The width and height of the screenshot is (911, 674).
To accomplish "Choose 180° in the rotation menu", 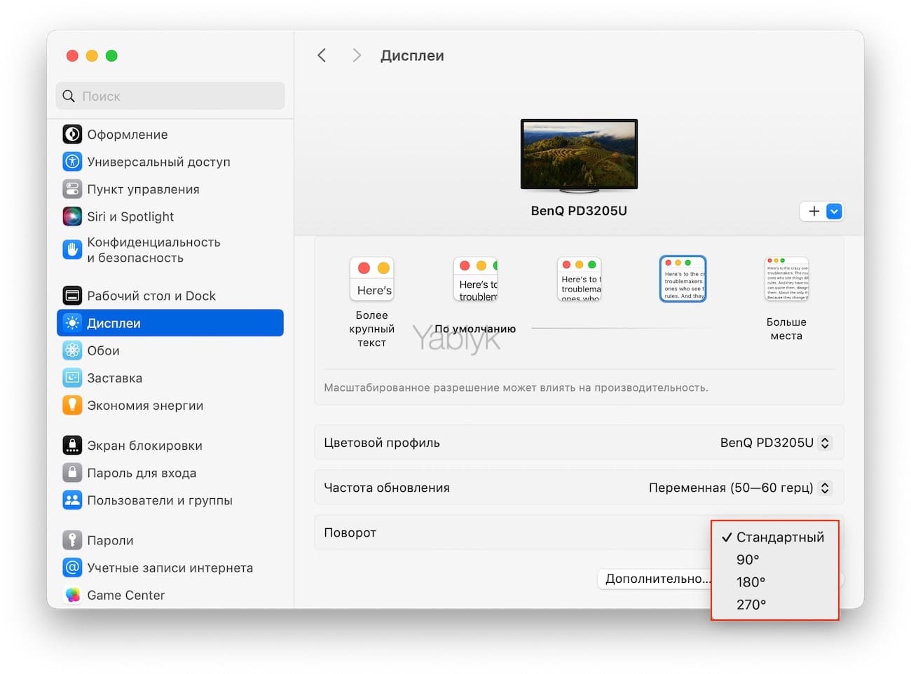I will (x=751, y=582).
